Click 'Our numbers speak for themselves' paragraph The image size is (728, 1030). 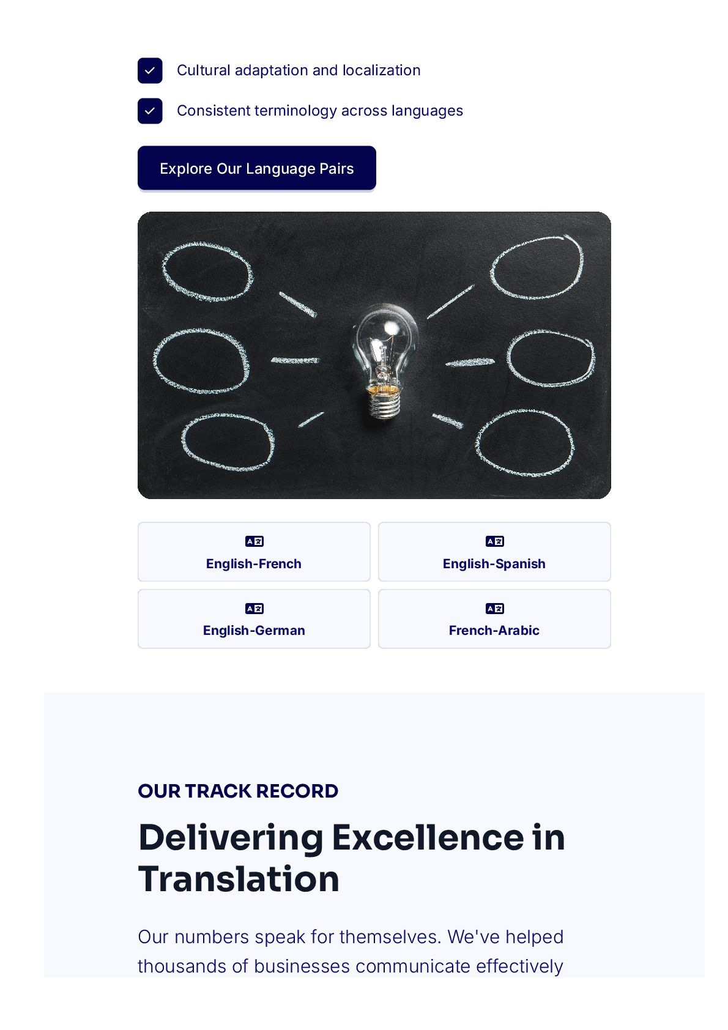point(351,951)
